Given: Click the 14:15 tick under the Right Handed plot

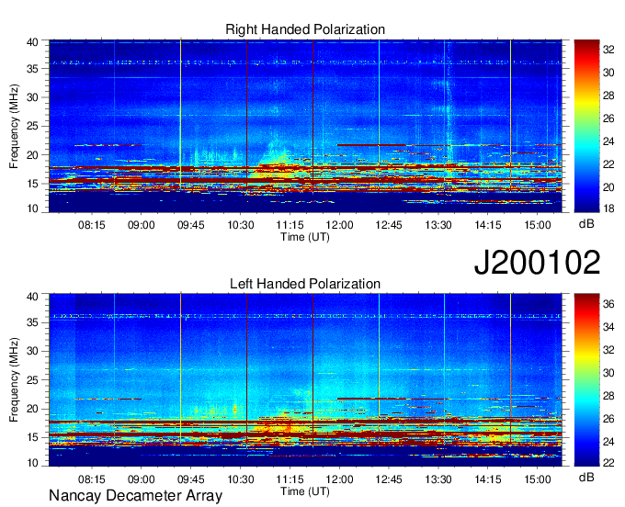Looking at the screenshot, I should pos(488,225).
